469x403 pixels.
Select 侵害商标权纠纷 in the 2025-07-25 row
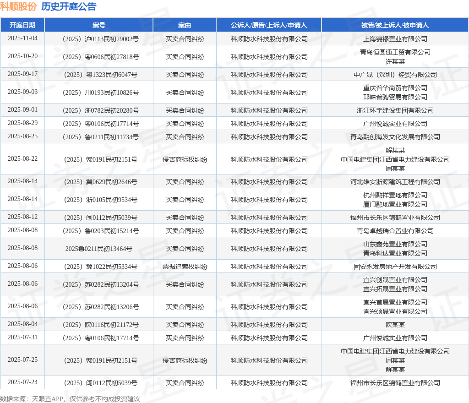185,360
